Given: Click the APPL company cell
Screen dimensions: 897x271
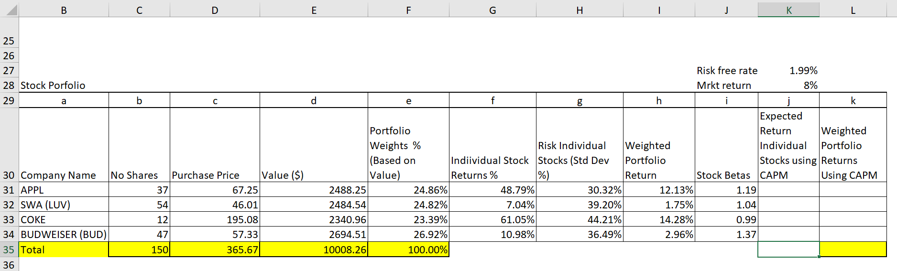Looking at the screenshot, I should point(64,190).
